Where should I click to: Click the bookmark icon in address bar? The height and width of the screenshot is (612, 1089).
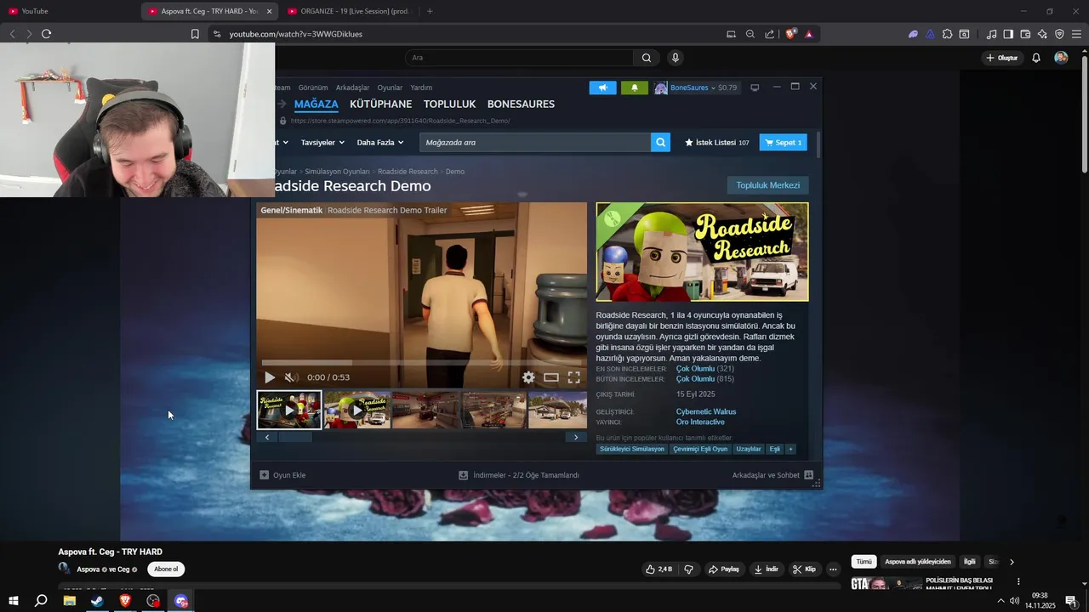point(195,34)
